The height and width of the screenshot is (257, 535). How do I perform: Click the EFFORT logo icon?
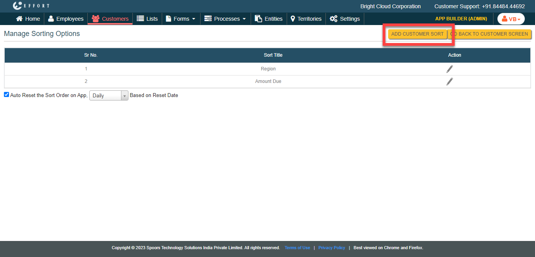[17, 6]
